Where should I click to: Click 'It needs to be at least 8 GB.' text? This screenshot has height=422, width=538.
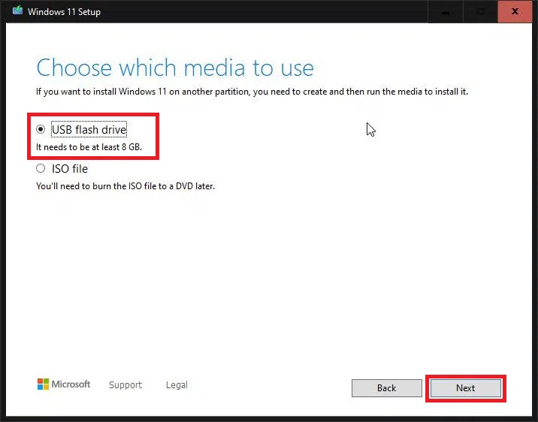89,147
